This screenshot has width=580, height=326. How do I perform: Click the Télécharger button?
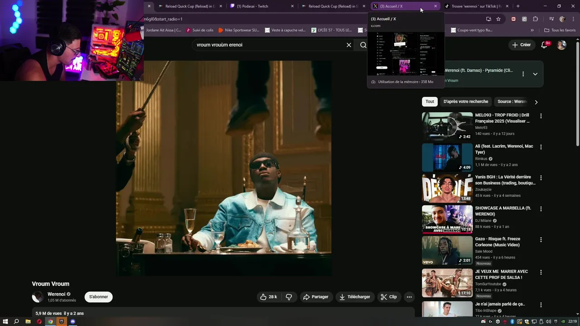(355, 297)
